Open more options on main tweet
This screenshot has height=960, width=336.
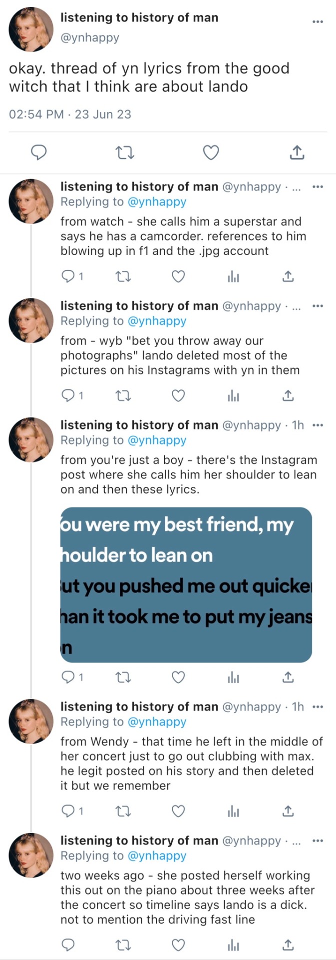(x=318, y=21)
